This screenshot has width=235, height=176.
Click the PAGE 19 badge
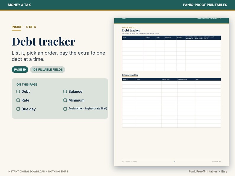[20, 69]
